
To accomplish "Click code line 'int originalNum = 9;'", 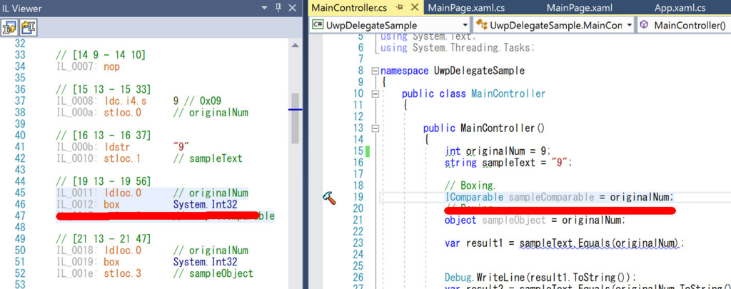I will [498, 151].
